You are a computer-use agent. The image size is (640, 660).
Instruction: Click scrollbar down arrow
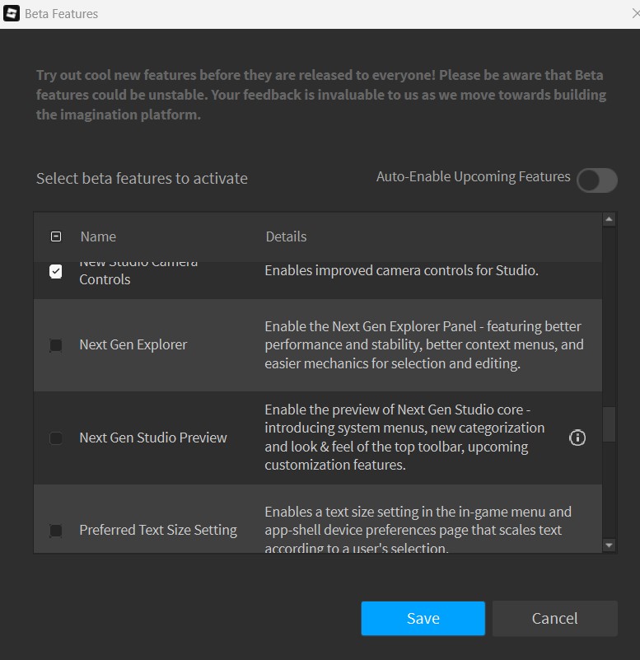tap(610, 545)
